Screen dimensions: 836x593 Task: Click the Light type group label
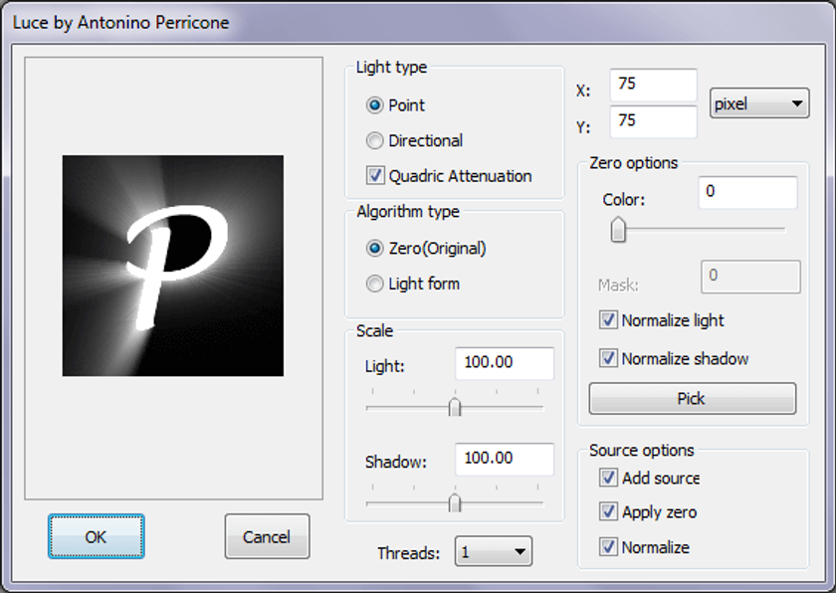[391, 67]
